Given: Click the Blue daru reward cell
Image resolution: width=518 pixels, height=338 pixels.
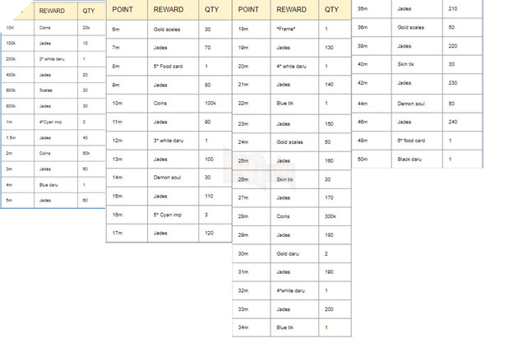Looking at the screenshot, I should pos(49,185).
